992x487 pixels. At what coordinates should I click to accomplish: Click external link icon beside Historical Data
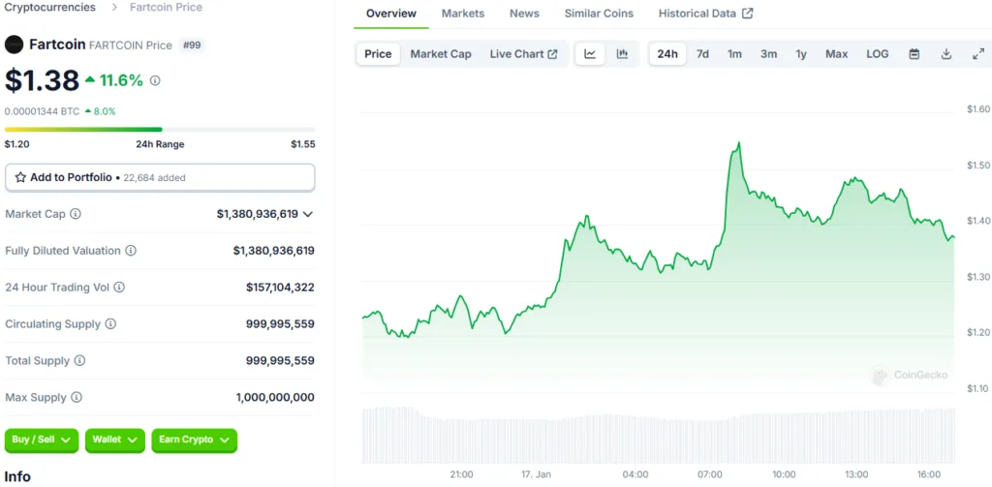748,14
